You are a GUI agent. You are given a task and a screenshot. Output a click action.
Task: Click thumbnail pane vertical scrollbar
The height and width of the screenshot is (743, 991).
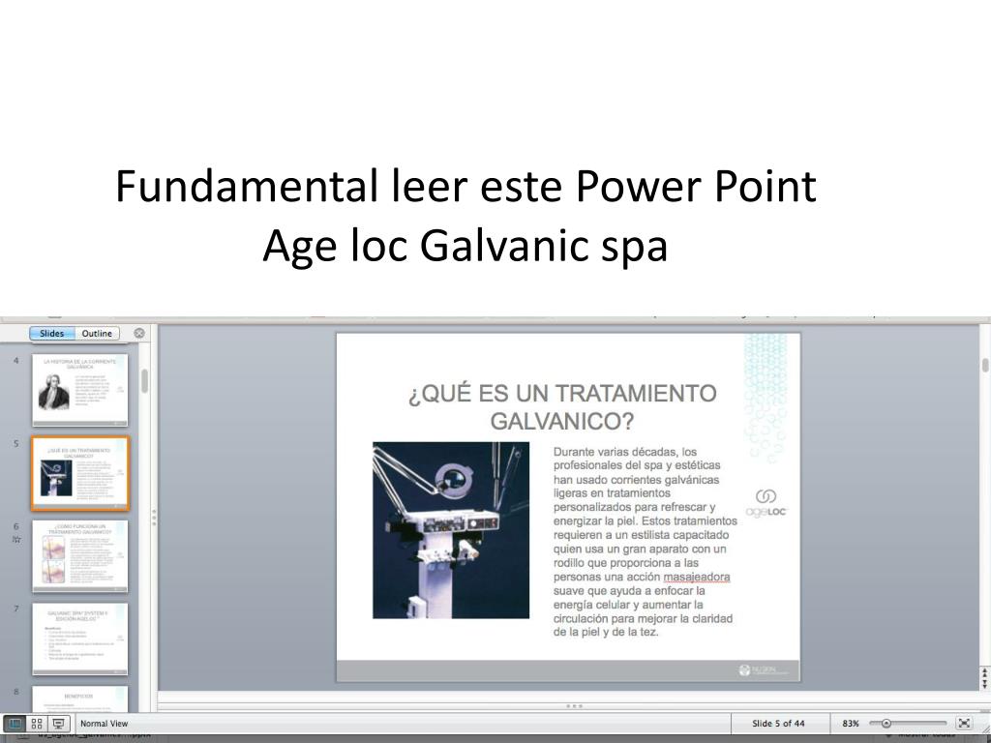[145, 381]
